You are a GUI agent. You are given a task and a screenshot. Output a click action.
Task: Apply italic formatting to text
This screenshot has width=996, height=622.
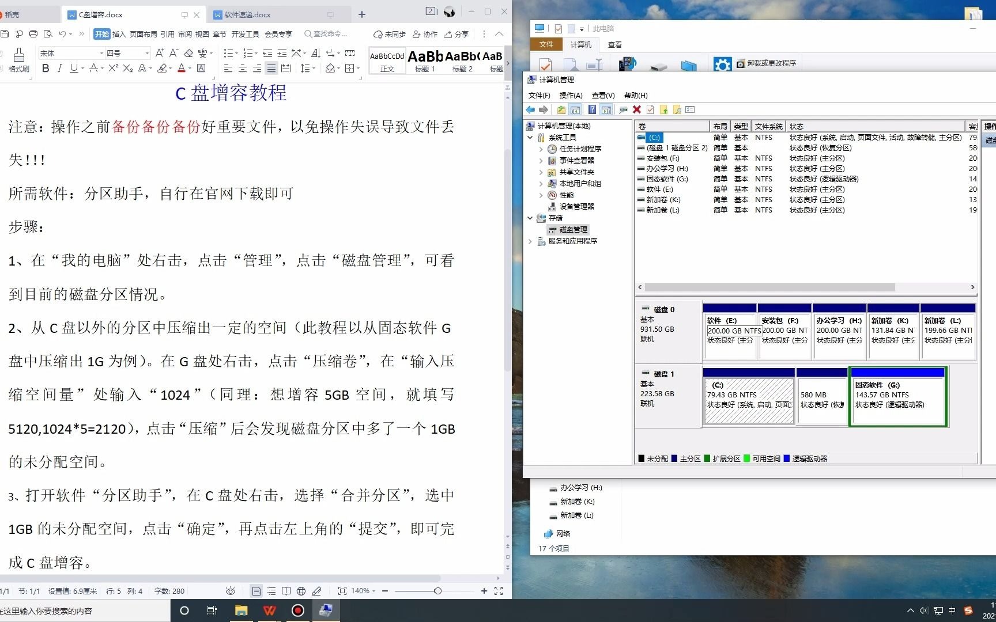60,67
